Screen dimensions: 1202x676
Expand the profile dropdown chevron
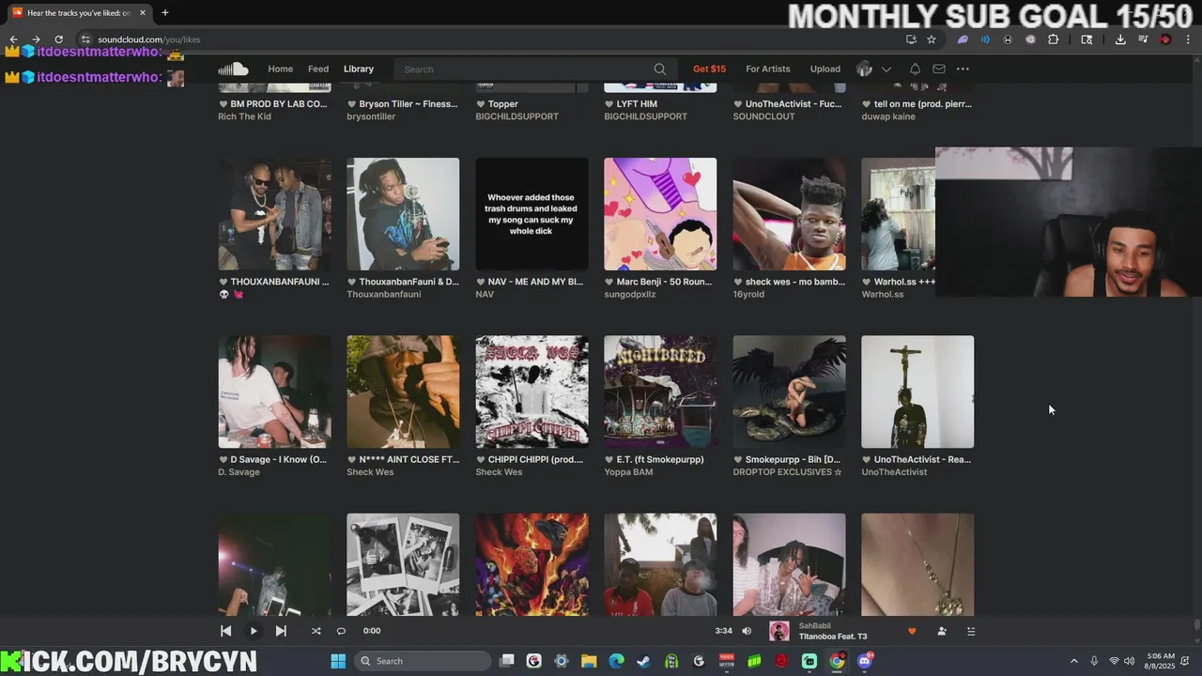click(x=886, y=69)
